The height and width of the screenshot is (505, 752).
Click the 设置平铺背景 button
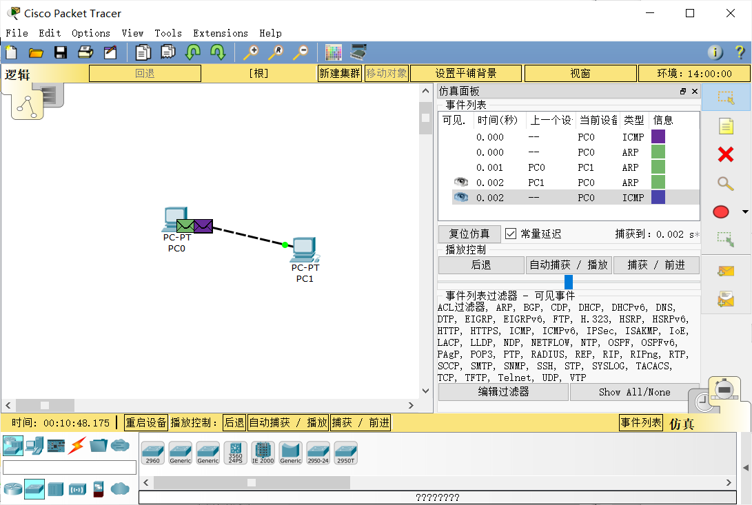(466, 74)
